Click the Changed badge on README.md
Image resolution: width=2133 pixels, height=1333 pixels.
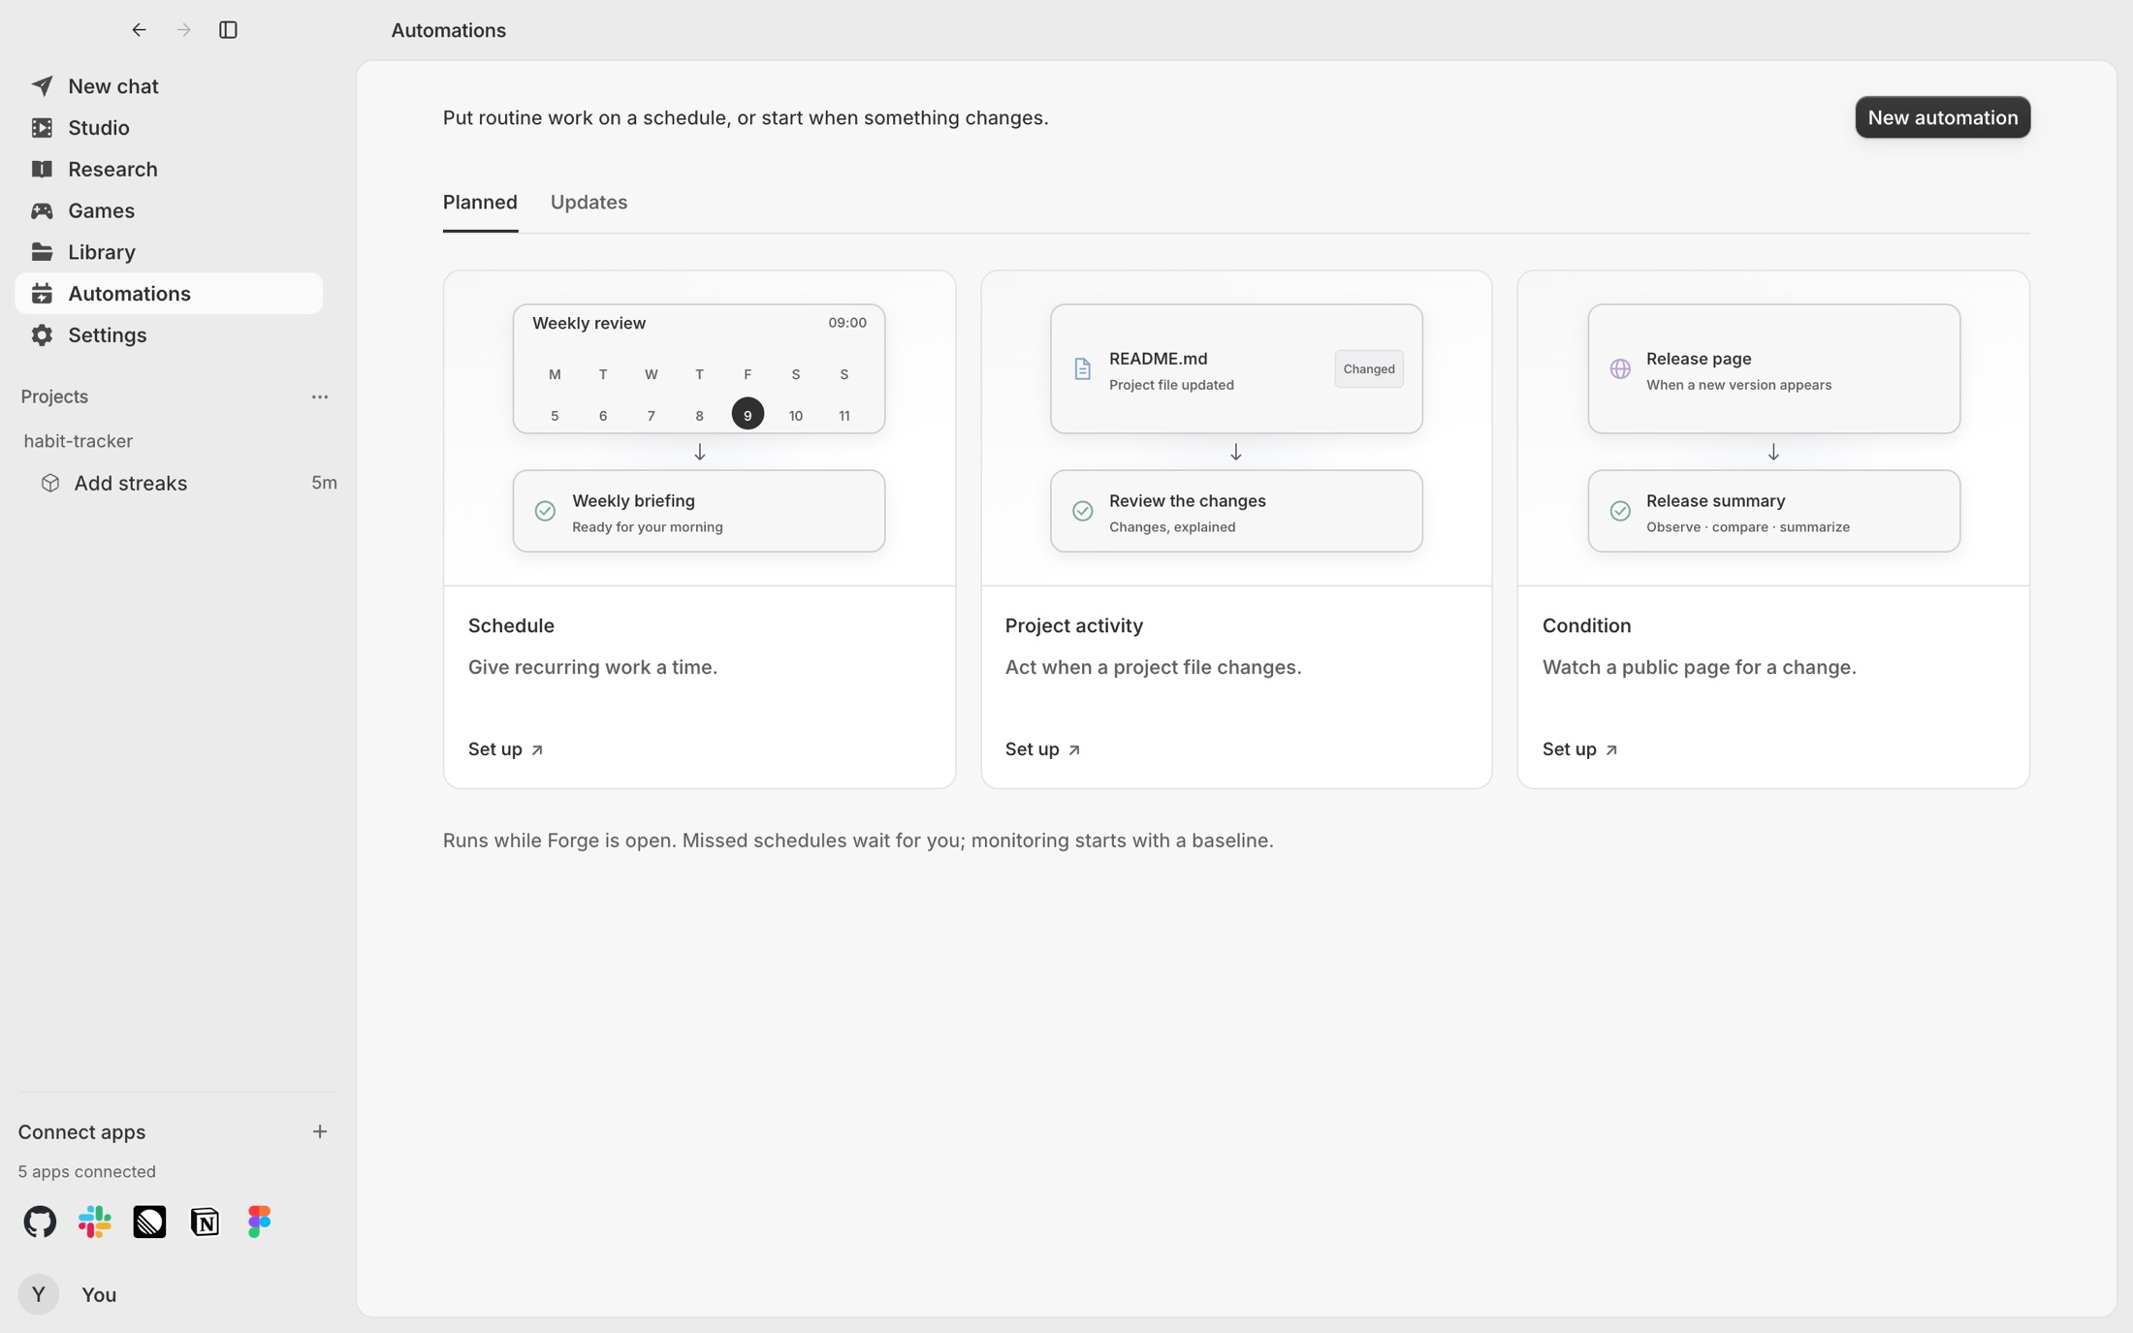[1368, 369]
